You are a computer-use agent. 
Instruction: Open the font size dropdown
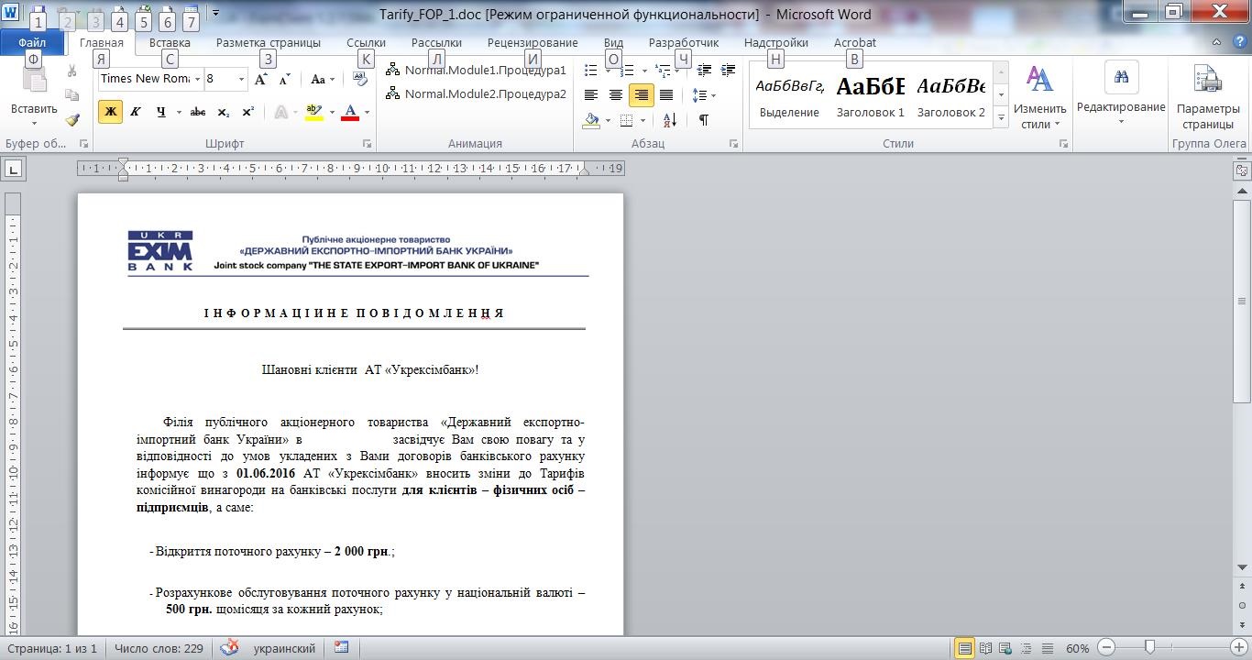point(241,79)
